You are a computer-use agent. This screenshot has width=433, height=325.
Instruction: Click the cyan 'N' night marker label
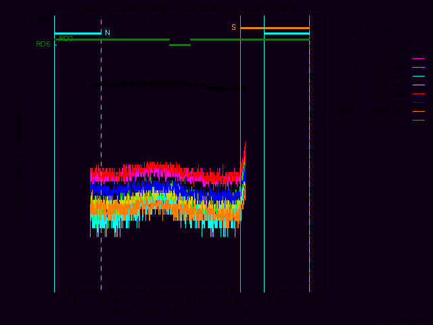point(108,33)
